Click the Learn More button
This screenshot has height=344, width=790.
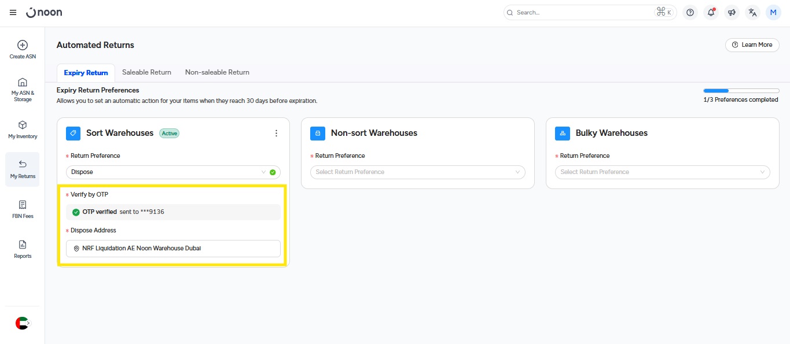tap(752, 45)
